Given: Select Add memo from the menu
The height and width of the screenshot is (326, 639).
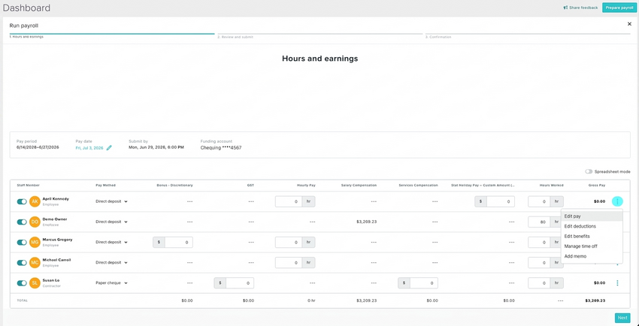Looking at the screenshot, I should (x=592, y=256).
